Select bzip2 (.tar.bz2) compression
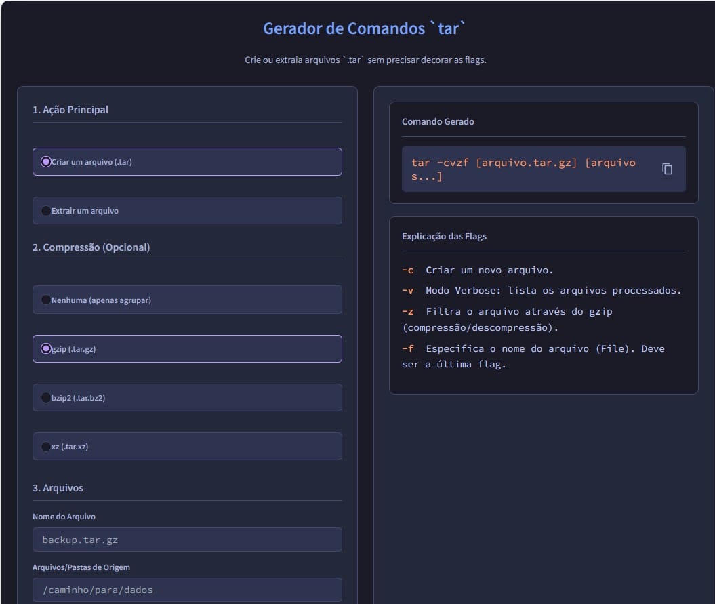Viewport: 715px width, 604px height. [x=187, y=397]
